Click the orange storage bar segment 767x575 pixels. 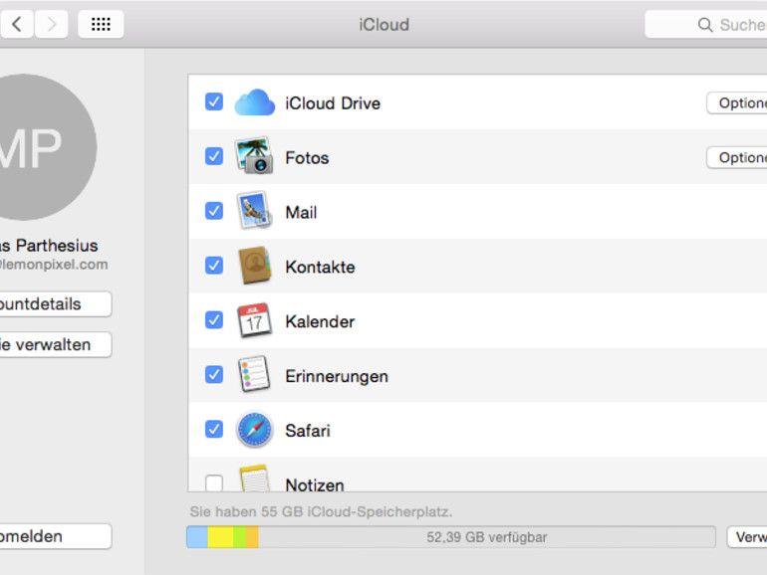252,537
